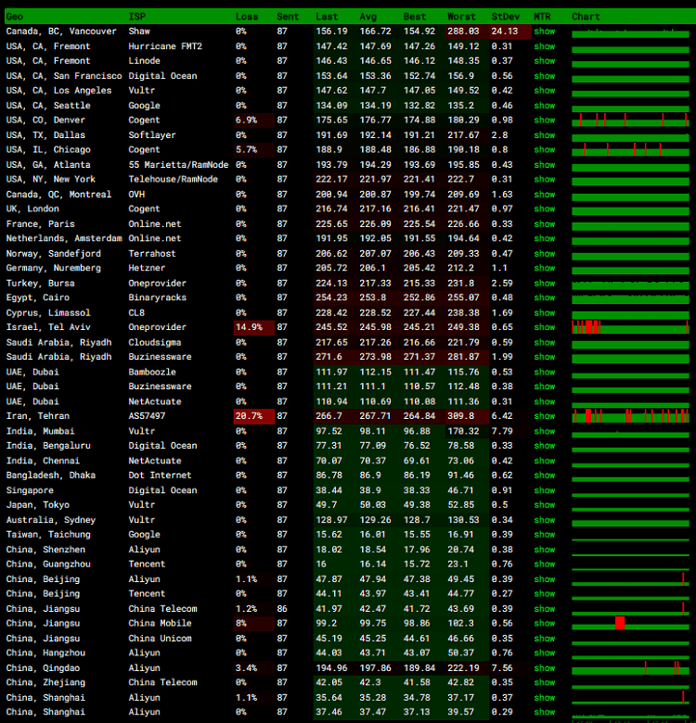Viewport: 696px width, 723px height.
Task: Click the Loss column header
Action: click(x=247, y=17)
